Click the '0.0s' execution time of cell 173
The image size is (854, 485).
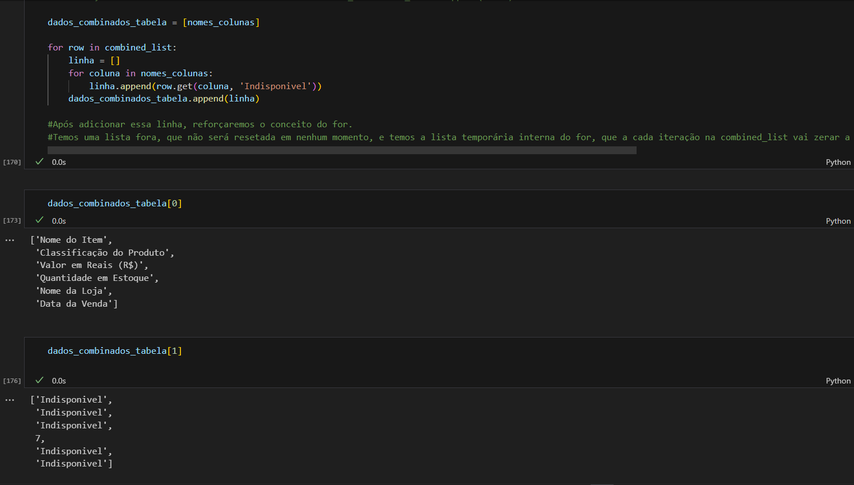pos(59,221)
